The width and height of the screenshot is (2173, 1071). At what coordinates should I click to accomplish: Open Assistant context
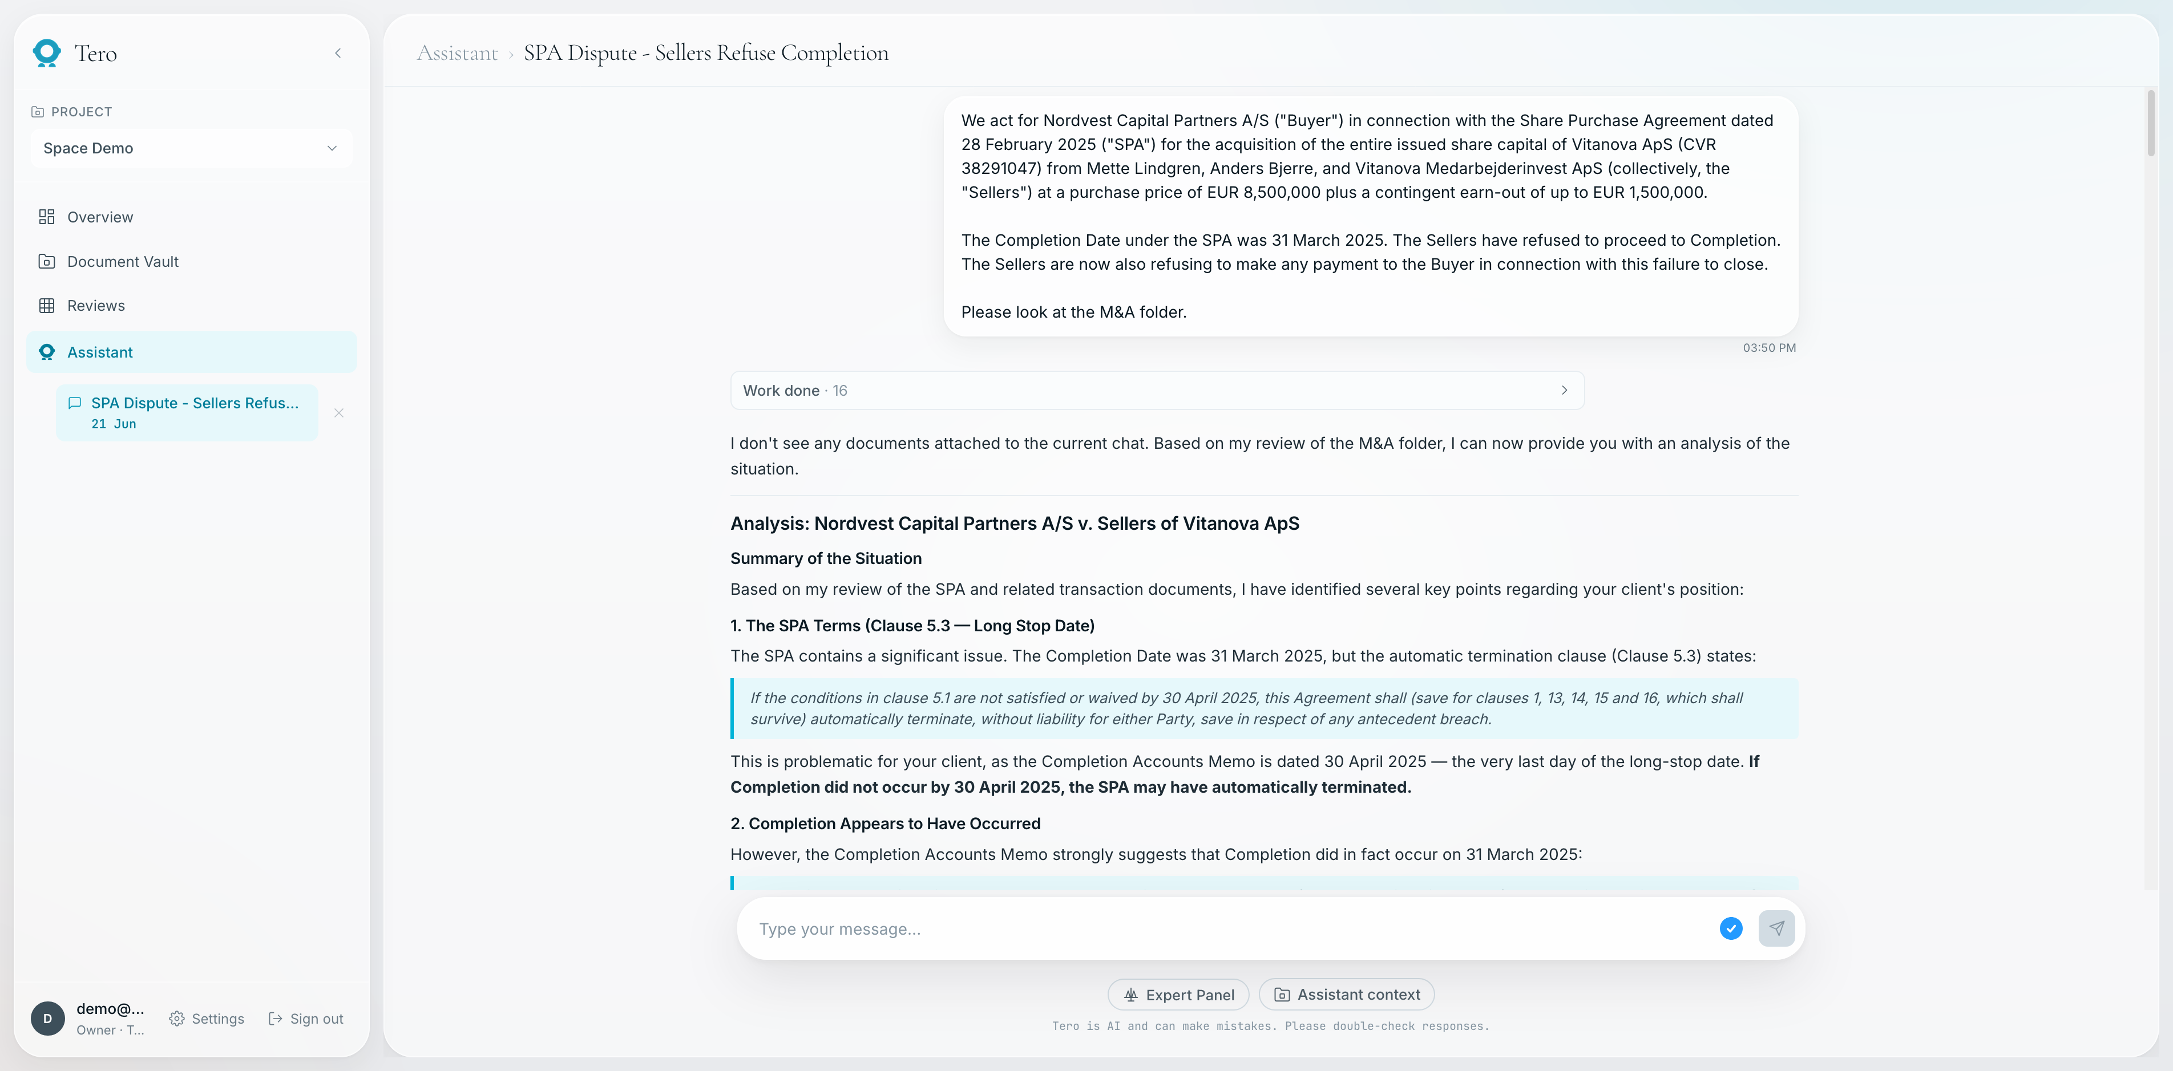coord(1346,995)
